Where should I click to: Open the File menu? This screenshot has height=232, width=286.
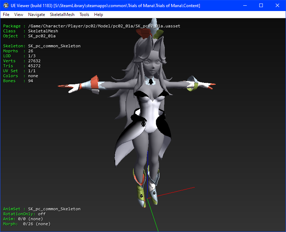click(x=6, y=15)
